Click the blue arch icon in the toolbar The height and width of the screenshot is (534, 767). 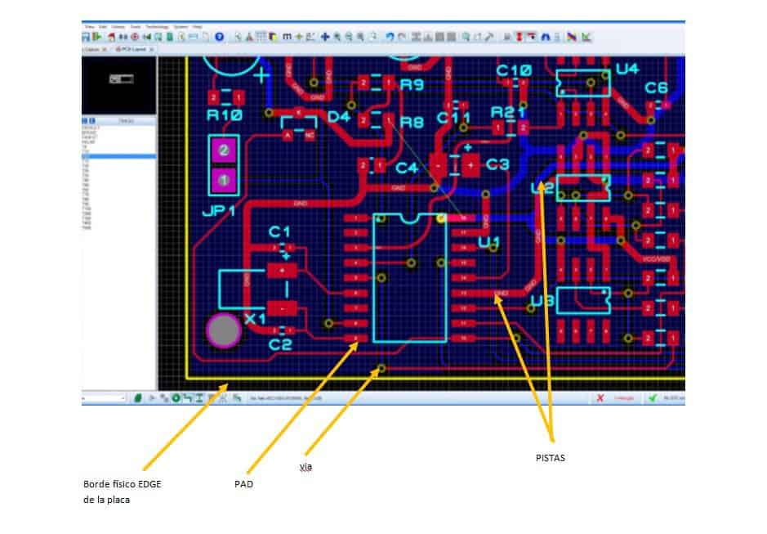pyautogui.click(x=544, y=37)
